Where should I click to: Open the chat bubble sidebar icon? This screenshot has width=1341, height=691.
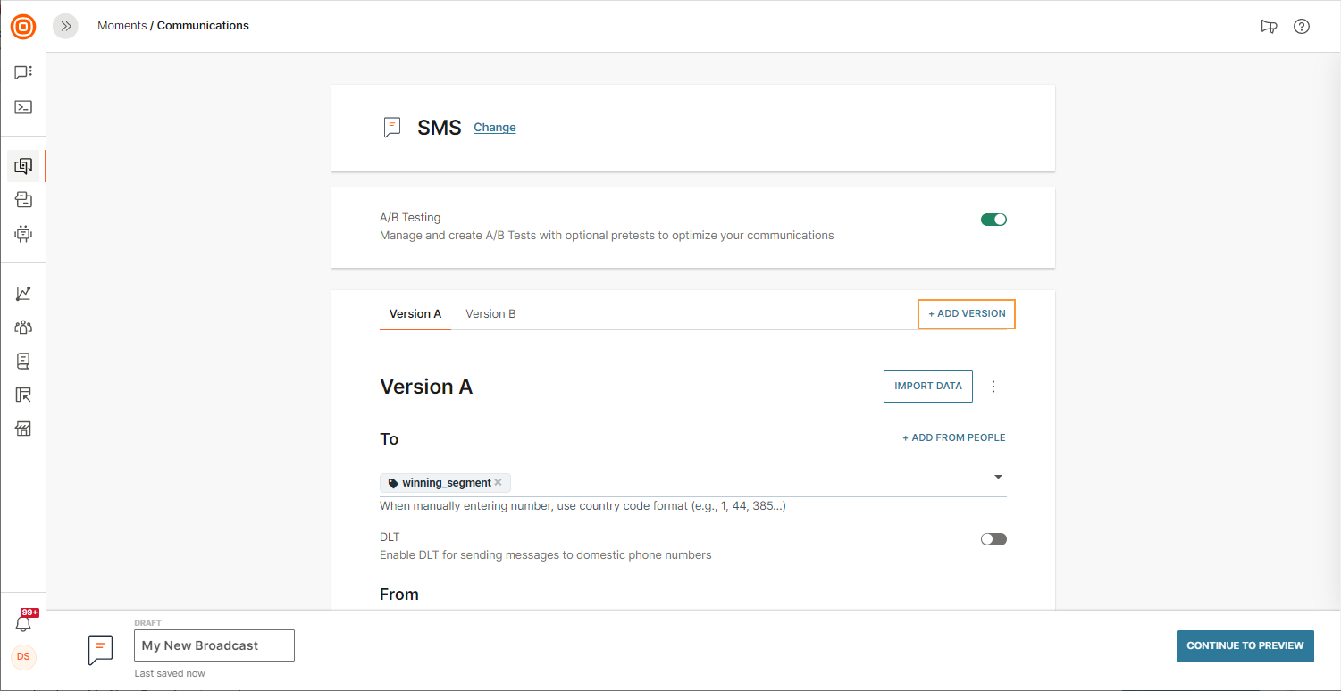[23, 72]
